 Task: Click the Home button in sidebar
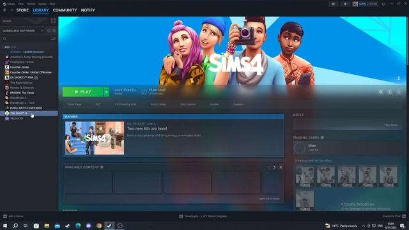pyautogui.click(x=24, y=21)
